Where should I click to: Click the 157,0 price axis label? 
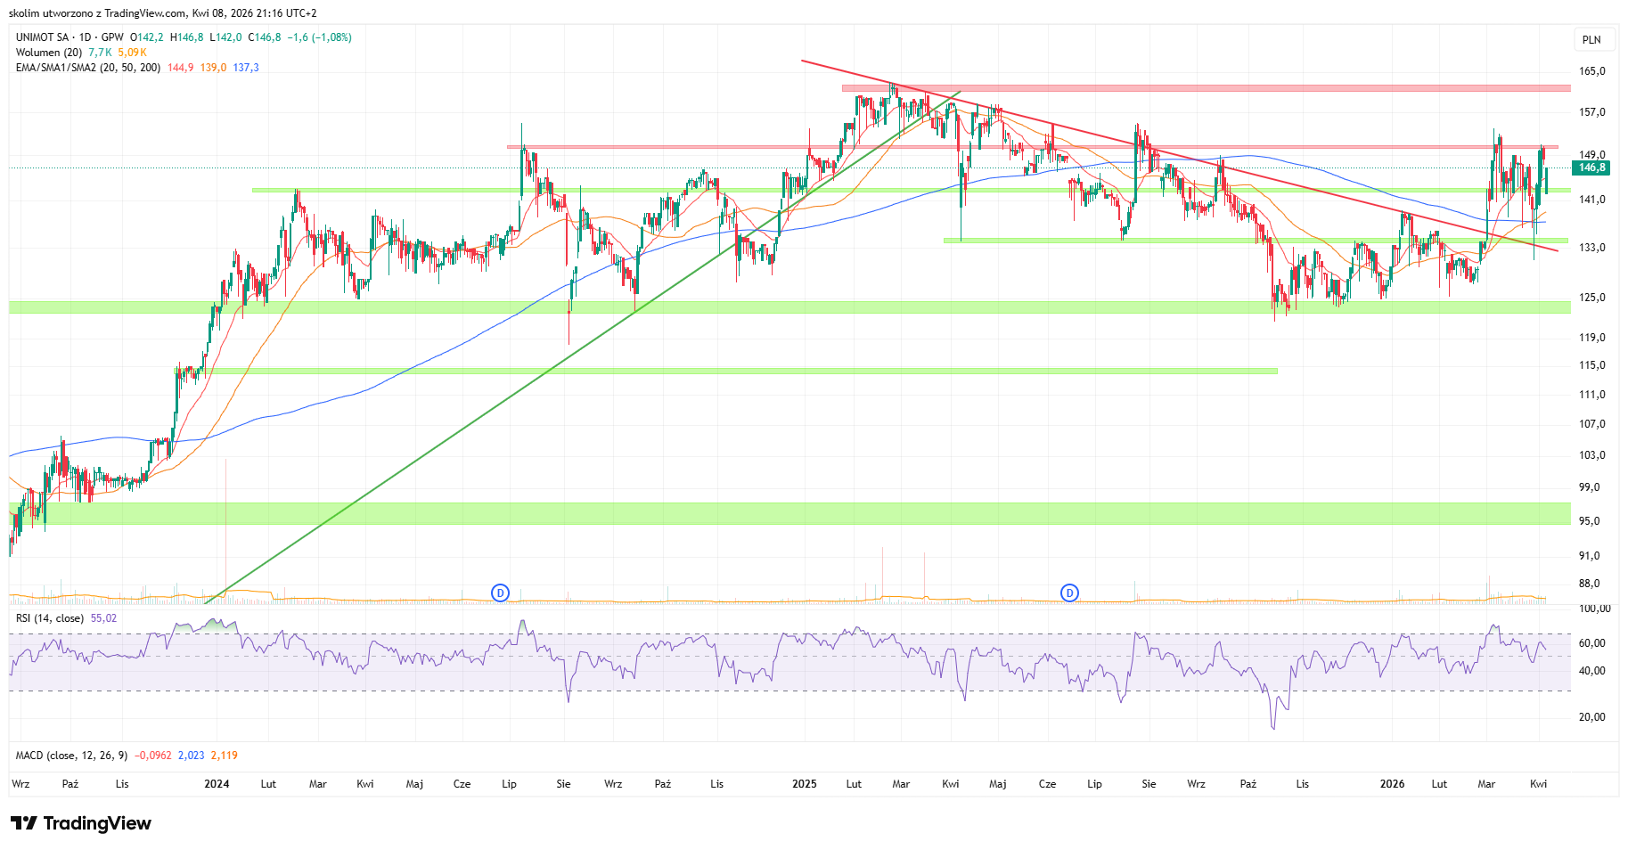click(1591, 112)
